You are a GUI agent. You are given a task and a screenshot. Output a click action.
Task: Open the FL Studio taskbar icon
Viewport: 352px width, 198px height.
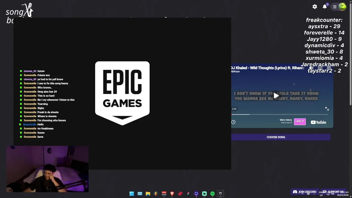point(156,194)
